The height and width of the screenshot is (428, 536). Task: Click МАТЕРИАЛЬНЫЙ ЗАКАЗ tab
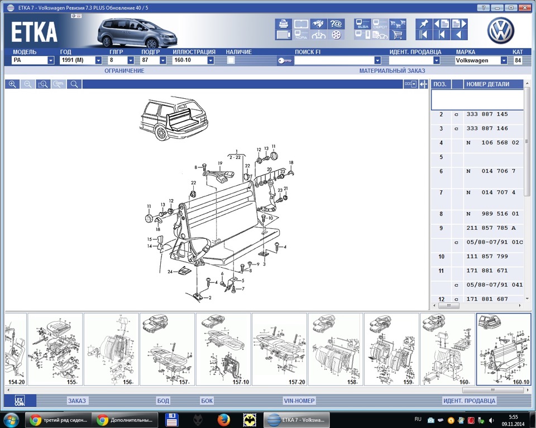[x=392, y=71]
